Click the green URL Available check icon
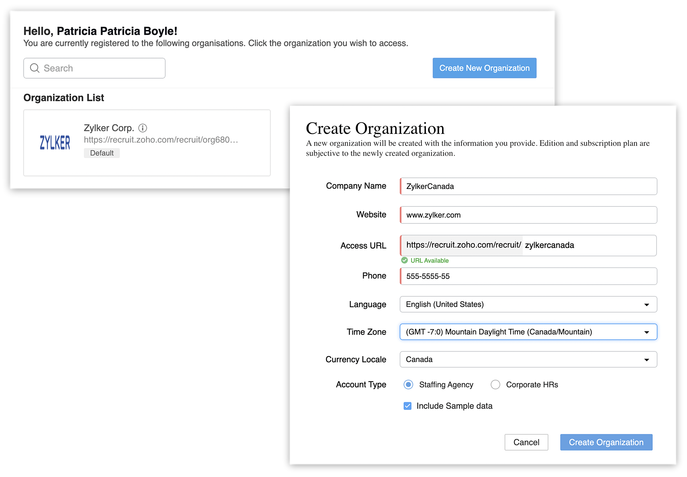 404,260
